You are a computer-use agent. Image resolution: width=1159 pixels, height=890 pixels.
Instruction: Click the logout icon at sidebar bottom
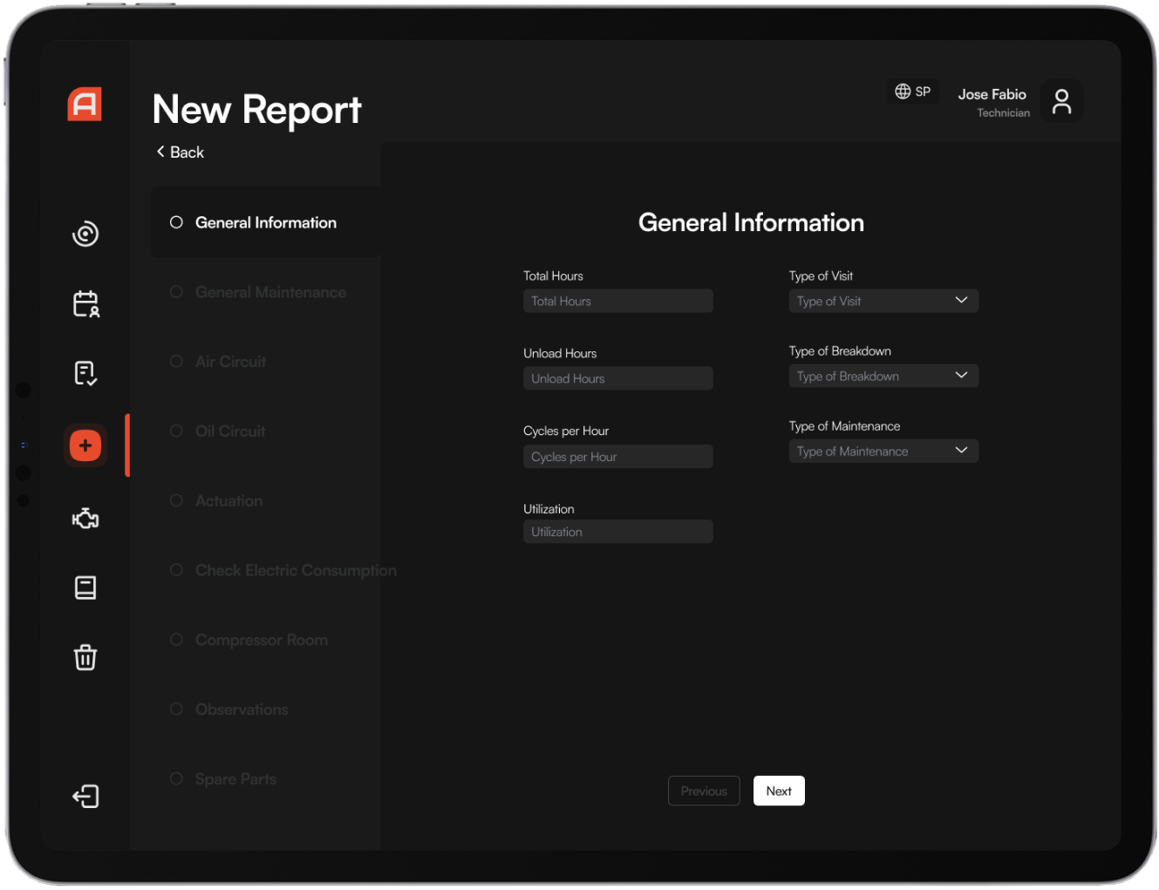tap(85, 796)
